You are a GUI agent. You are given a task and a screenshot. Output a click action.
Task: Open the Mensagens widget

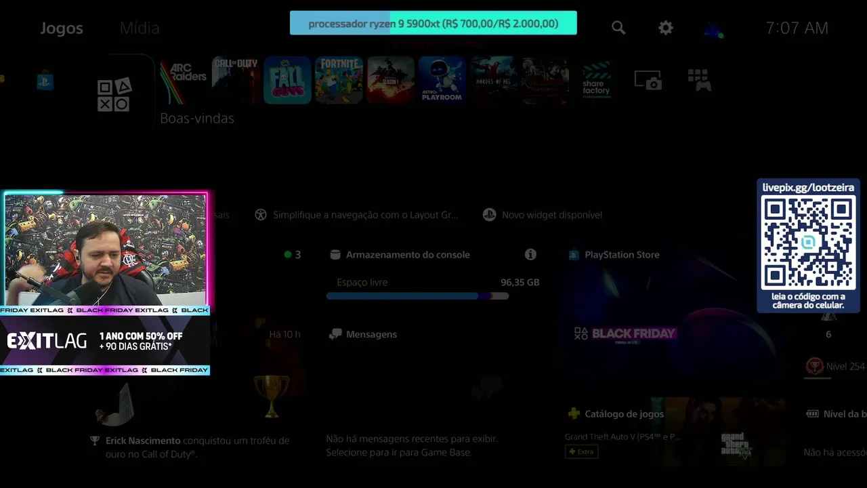point(363,334)
